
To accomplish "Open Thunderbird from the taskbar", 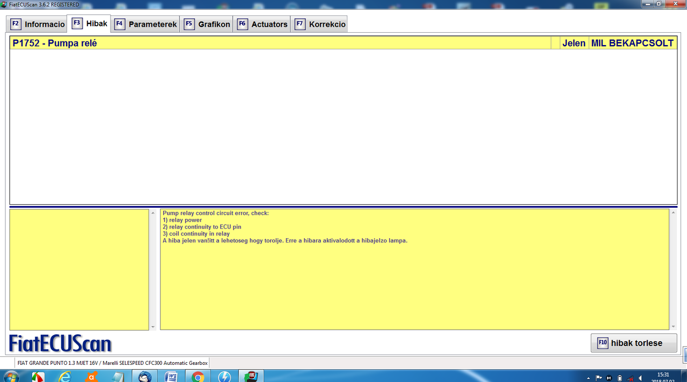I will [x=145, y=377].
